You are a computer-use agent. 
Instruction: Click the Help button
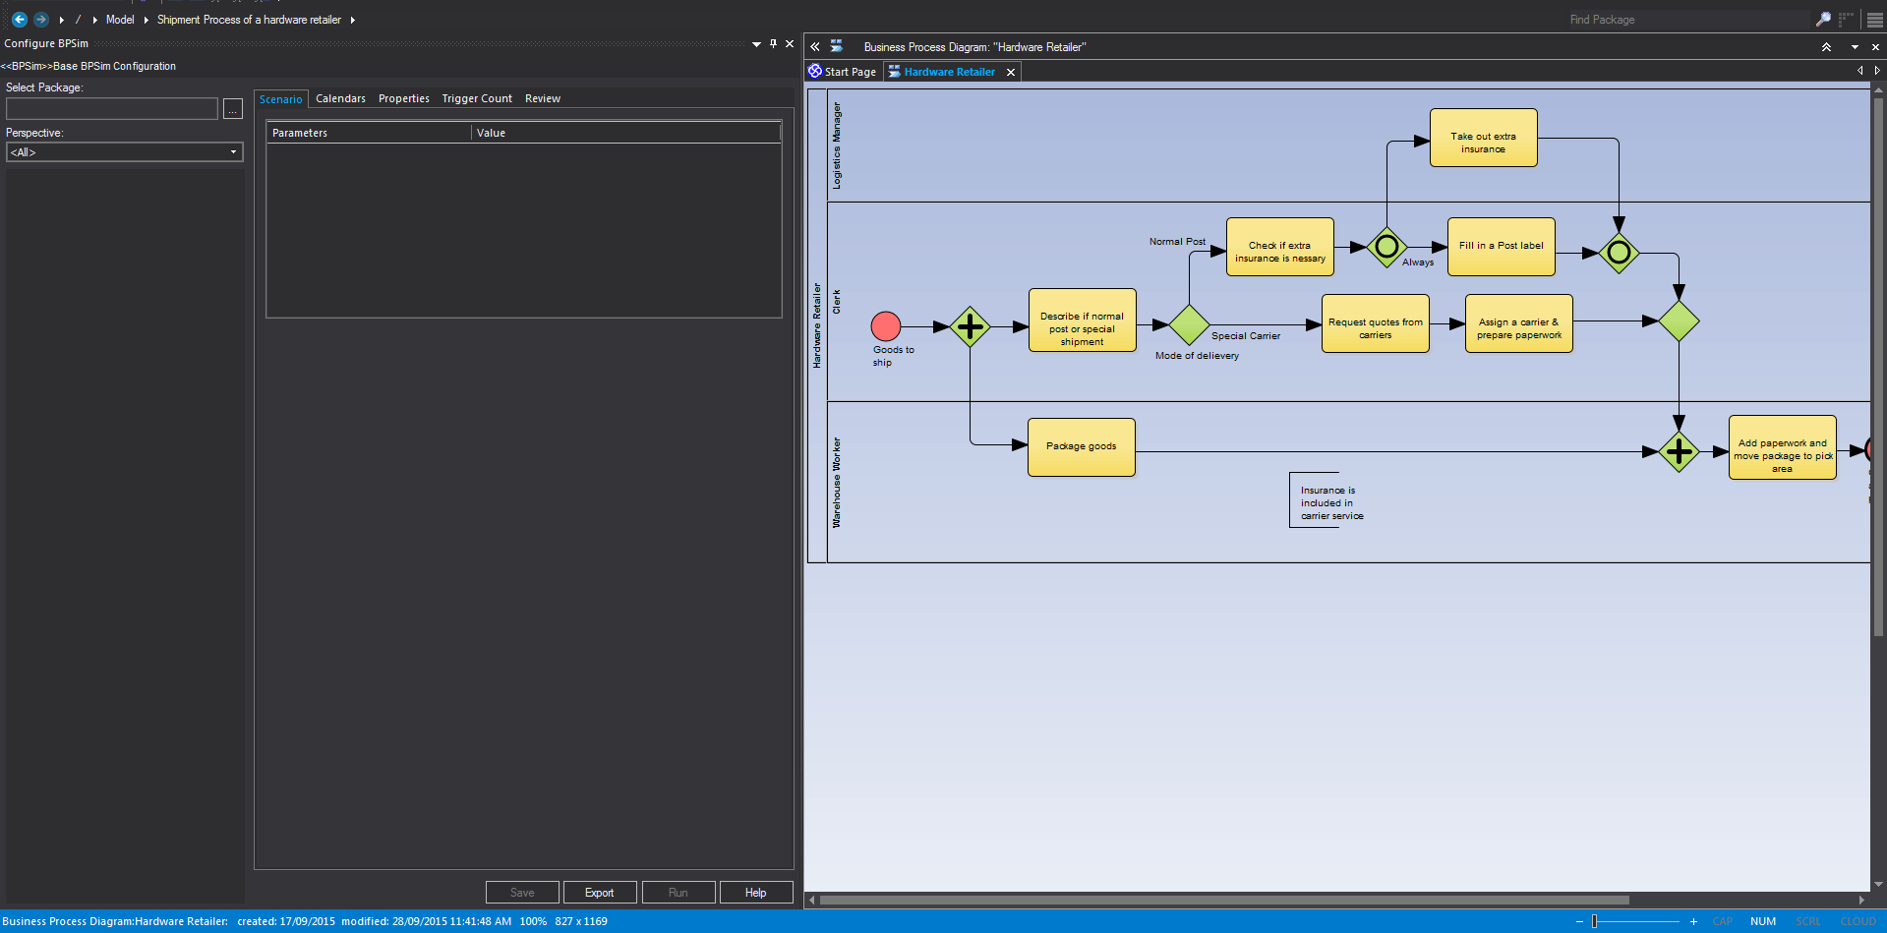click(755, 893)
